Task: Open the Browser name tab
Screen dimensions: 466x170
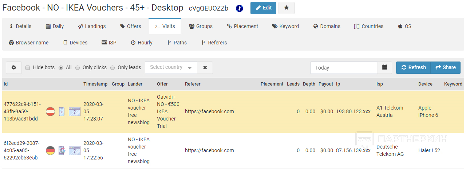Action: tap(28, 43)
